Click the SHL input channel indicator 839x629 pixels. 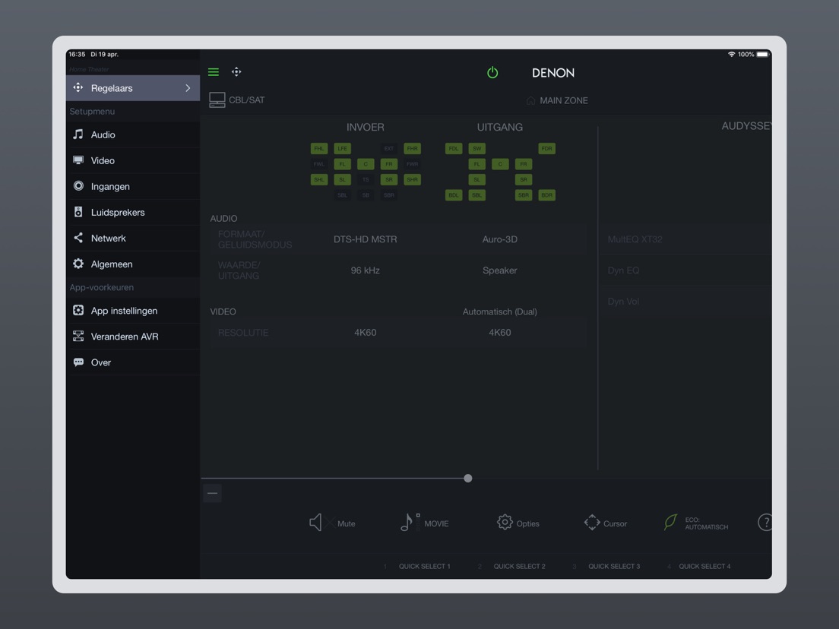(x=319, y=180)
